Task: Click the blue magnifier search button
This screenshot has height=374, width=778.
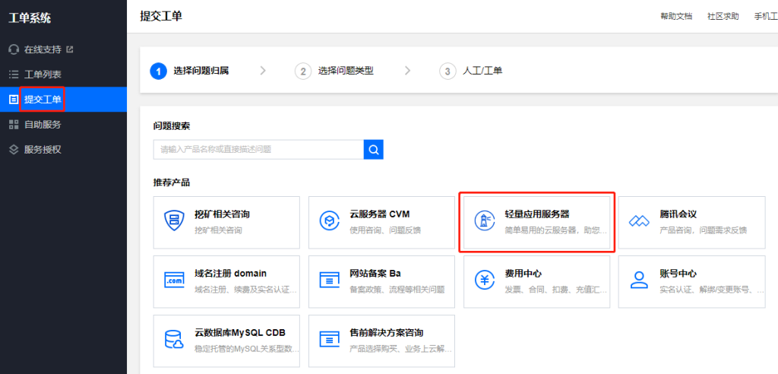Action: click(374, 150)
